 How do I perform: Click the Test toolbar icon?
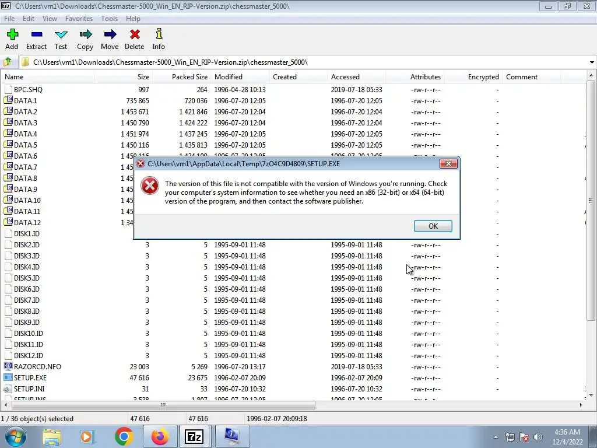click(x=61, y=34)
